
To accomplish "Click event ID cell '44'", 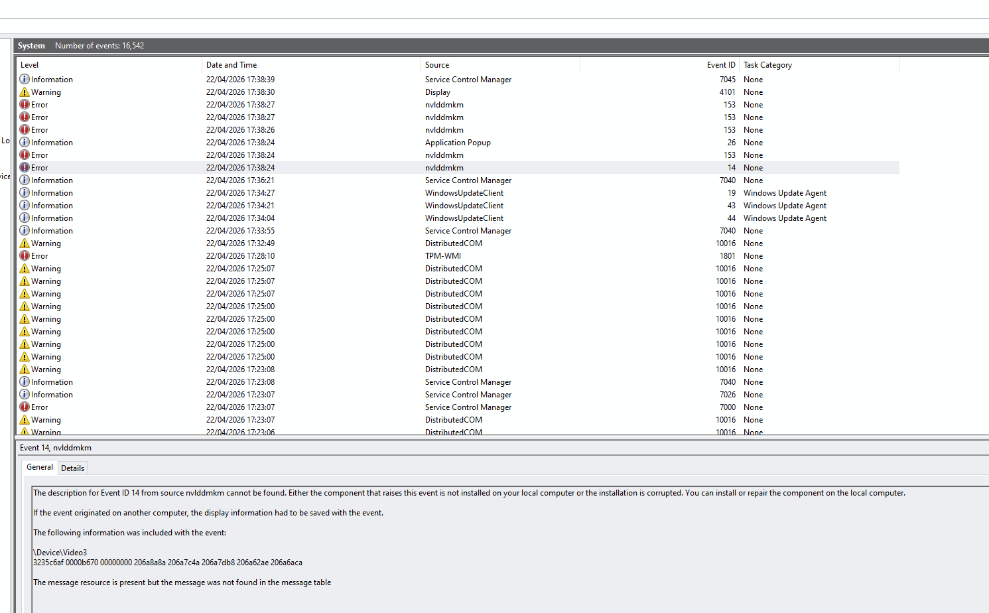I will (731, 218).
